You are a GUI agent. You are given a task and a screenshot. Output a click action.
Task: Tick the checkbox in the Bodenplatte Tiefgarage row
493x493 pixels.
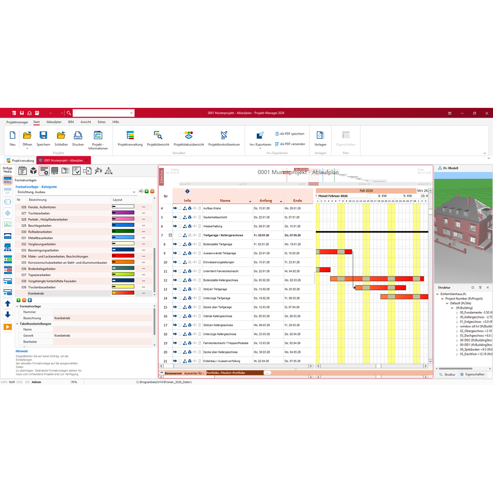point(180,244)
